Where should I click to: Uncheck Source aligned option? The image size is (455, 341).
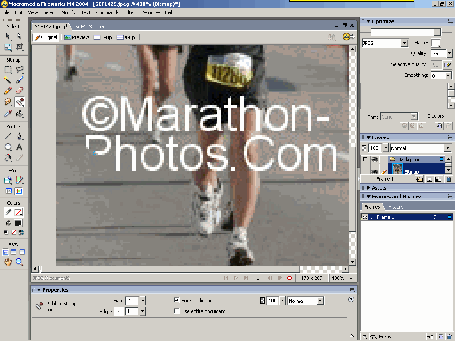(176, 301)
